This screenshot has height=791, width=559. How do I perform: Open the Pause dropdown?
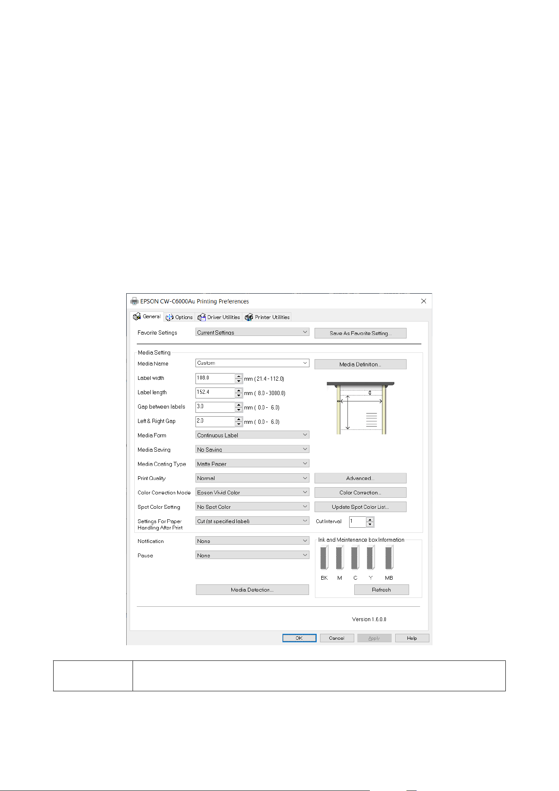coord(252,555)
